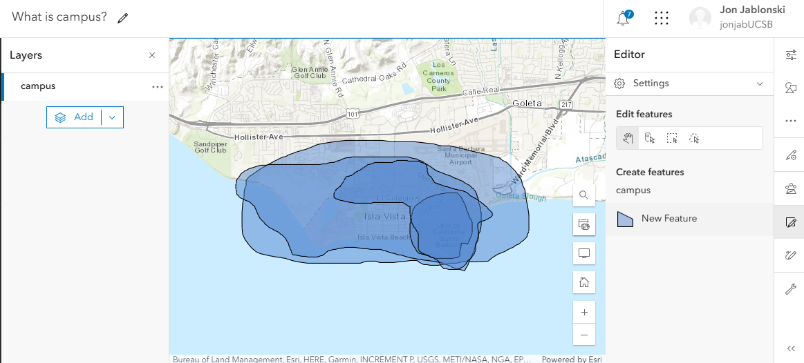Viewport: 804px width, 363px height.
Task: Open the Add layer dropdown arrow
Action: [x=113, y=117]
